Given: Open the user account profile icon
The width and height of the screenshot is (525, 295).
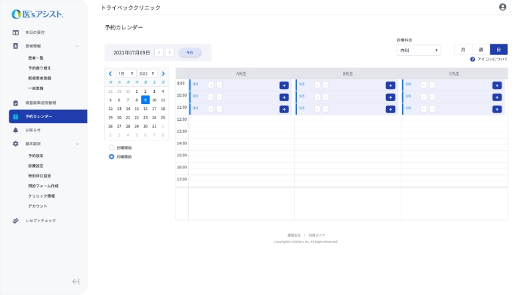Looking at the screenshot, I should [502, 7].
